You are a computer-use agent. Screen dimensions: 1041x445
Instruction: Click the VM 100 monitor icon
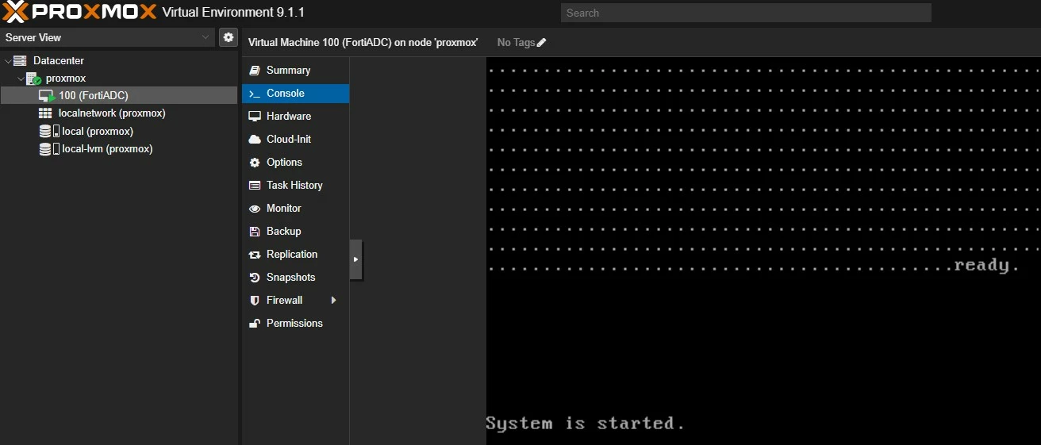pyautogui.click(x=46, y=96)
